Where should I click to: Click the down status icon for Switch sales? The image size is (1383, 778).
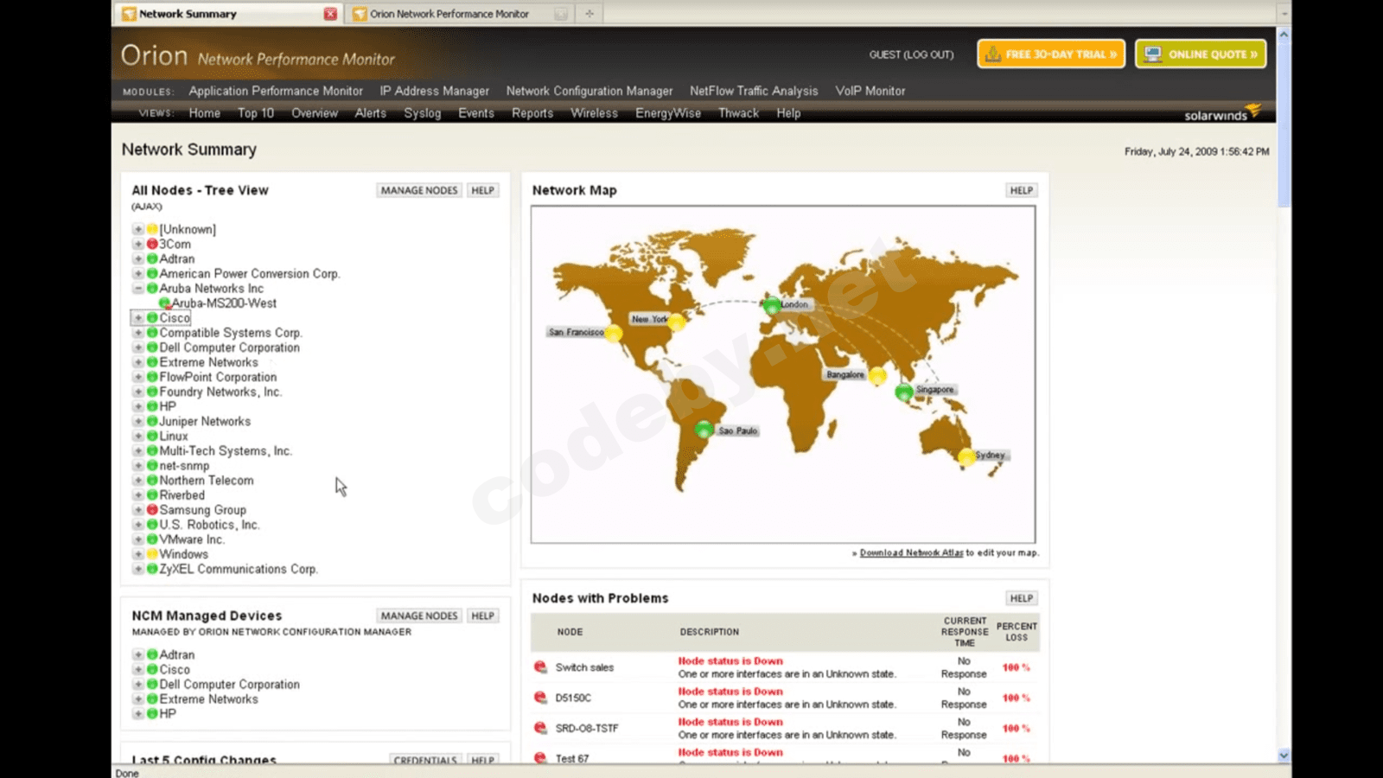540,667
